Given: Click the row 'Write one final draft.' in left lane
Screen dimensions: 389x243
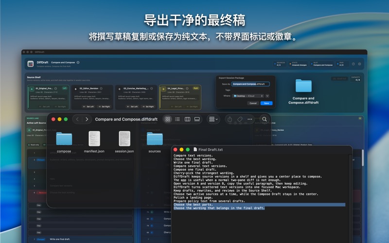Looking at the screenshot, I should (80, 239).
